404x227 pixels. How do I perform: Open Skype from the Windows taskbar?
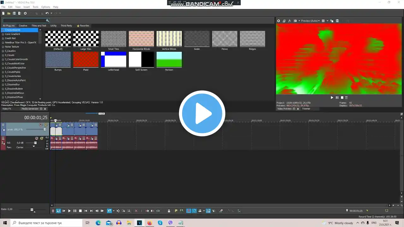[160, 223]
